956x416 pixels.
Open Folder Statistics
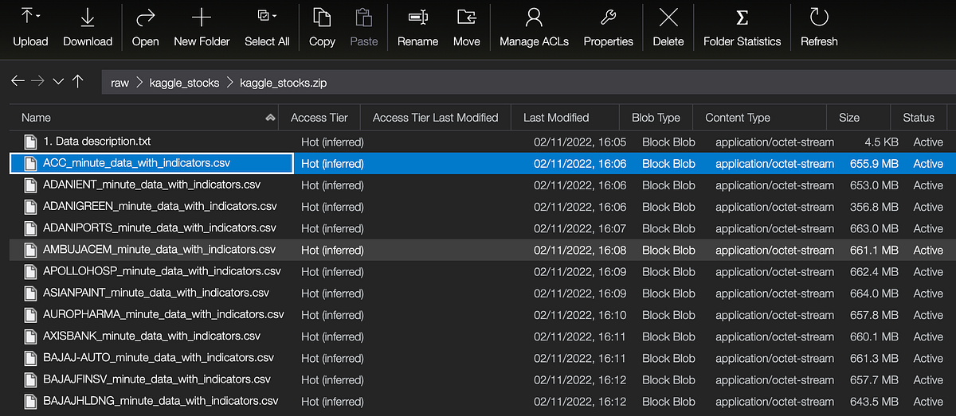pos(742,17)
